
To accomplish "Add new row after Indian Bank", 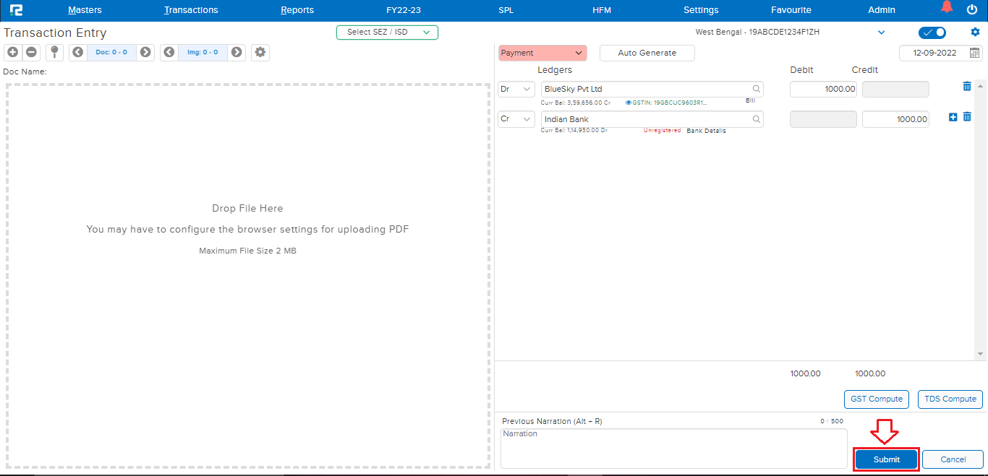I will (953, 117).
